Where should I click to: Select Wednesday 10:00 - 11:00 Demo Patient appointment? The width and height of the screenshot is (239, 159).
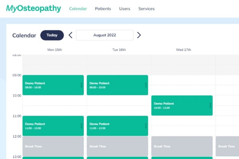(182, 105)
